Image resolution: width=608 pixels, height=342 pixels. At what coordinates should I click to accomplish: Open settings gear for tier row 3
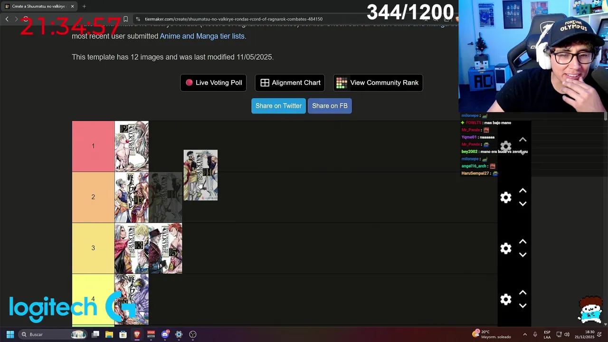pyautogui.click(x=506, y=248)
